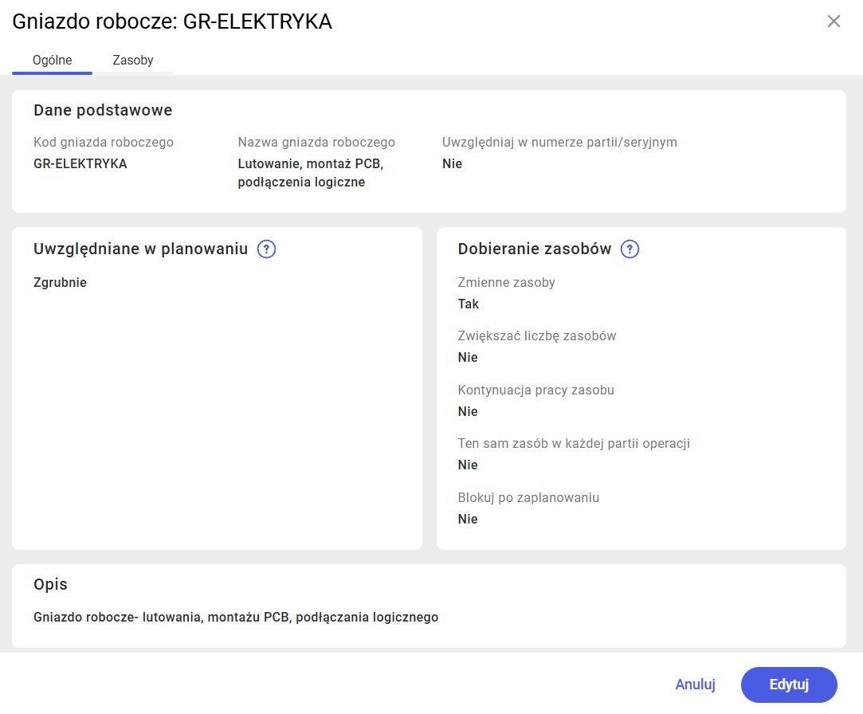Click the Edytuj button
The width and height of the screenshot is (863, 714).
[789, 685]
